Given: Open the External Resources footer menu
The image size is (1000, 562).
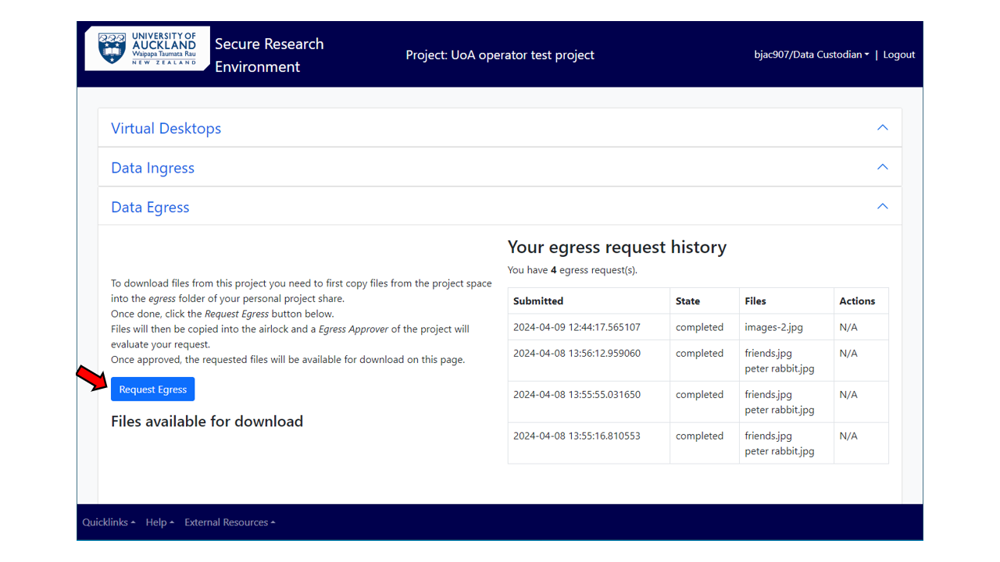Looking at the screenshot, I should pos(230,522).
